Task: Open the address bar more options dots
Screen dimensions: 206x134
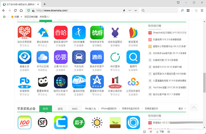Action: 130,10
